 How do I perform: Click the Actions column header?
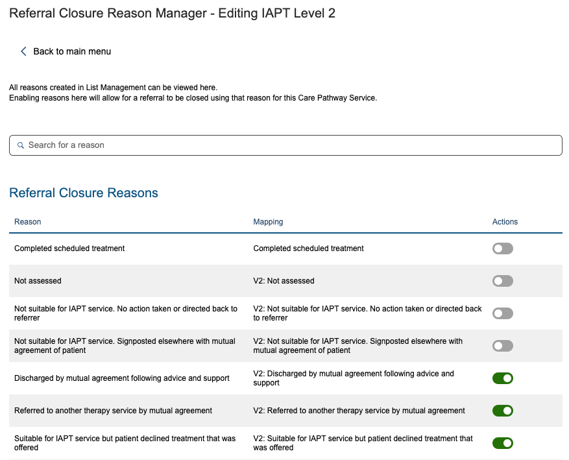505,222
